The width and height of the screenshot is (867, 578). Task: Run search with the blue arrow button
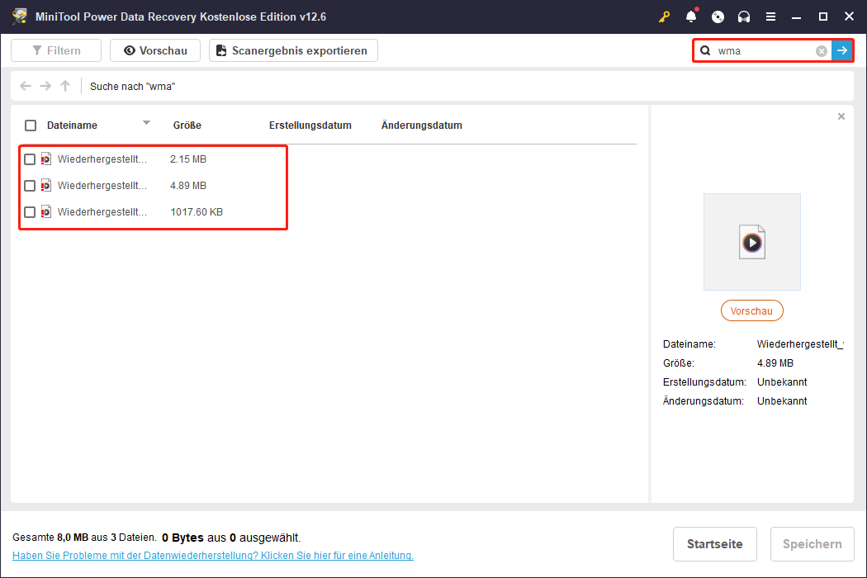pos(841,51)
